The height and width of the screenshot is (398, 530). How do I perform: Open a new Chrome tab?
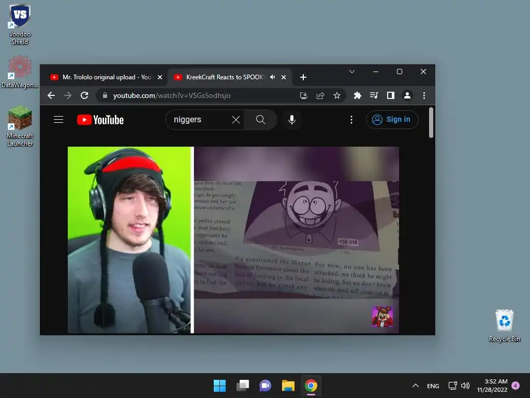coord(303,77)
